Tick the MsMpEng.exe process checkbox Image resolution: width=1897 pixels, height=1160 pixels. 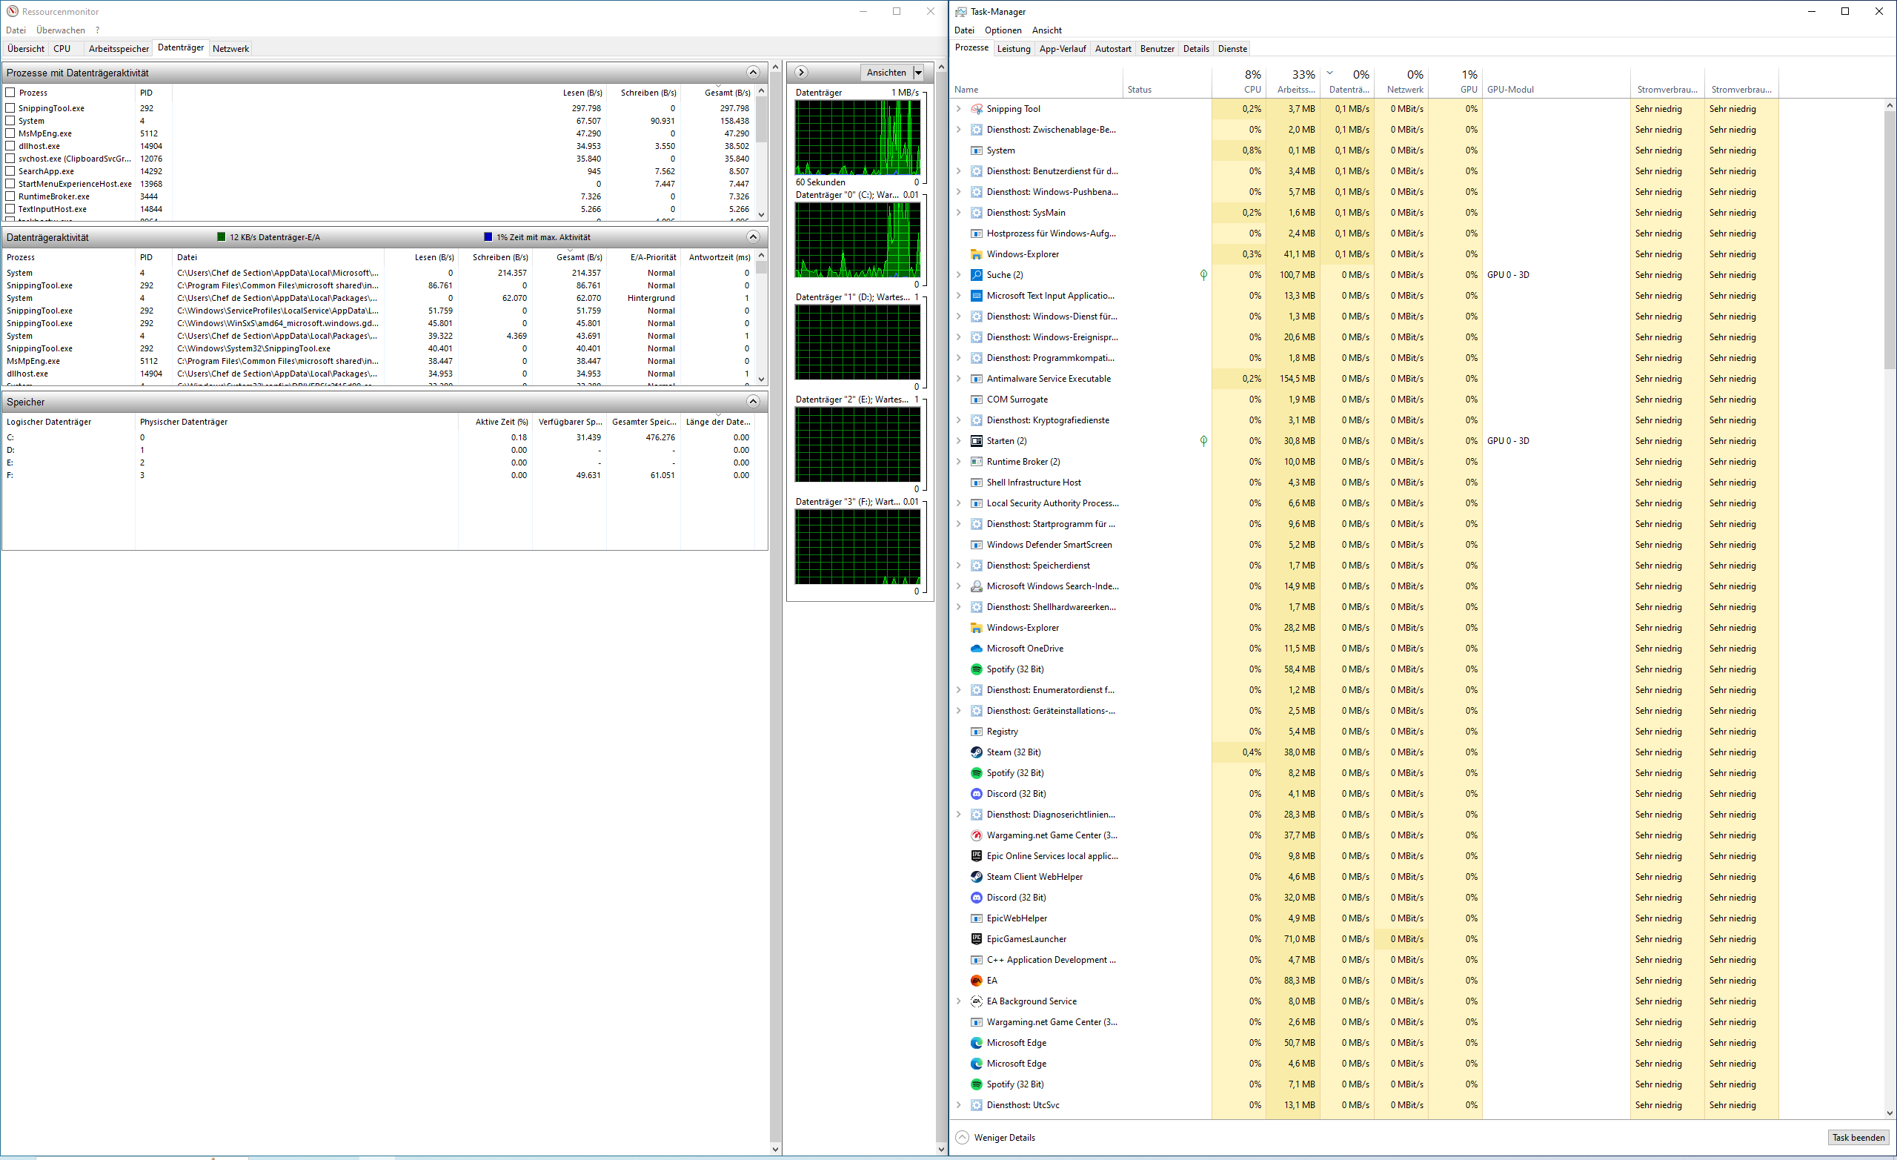pyautogui.click(x=11, y=133)
